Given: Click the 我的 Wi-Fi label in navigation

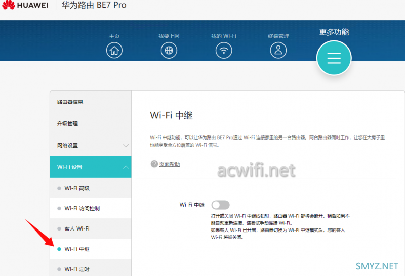Looking at the screenshot, I should pyautogui.click(x=224, y=36).
